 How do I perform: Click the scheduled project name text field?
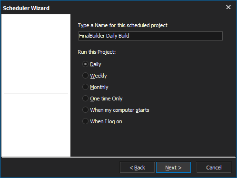[150, 36]
